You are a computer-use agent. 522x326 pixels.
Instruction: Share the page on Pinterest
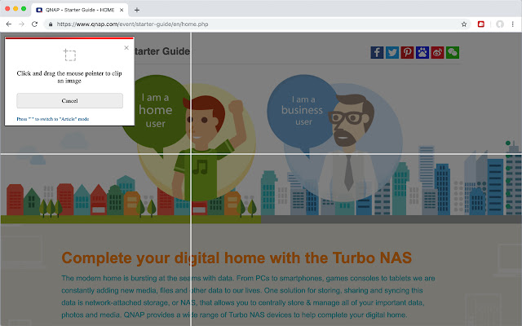click(407, 52)
